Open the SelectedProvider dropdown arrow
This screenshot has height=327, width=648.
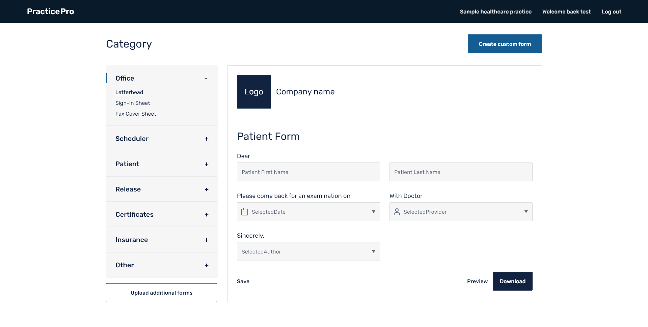coord(526,212)
